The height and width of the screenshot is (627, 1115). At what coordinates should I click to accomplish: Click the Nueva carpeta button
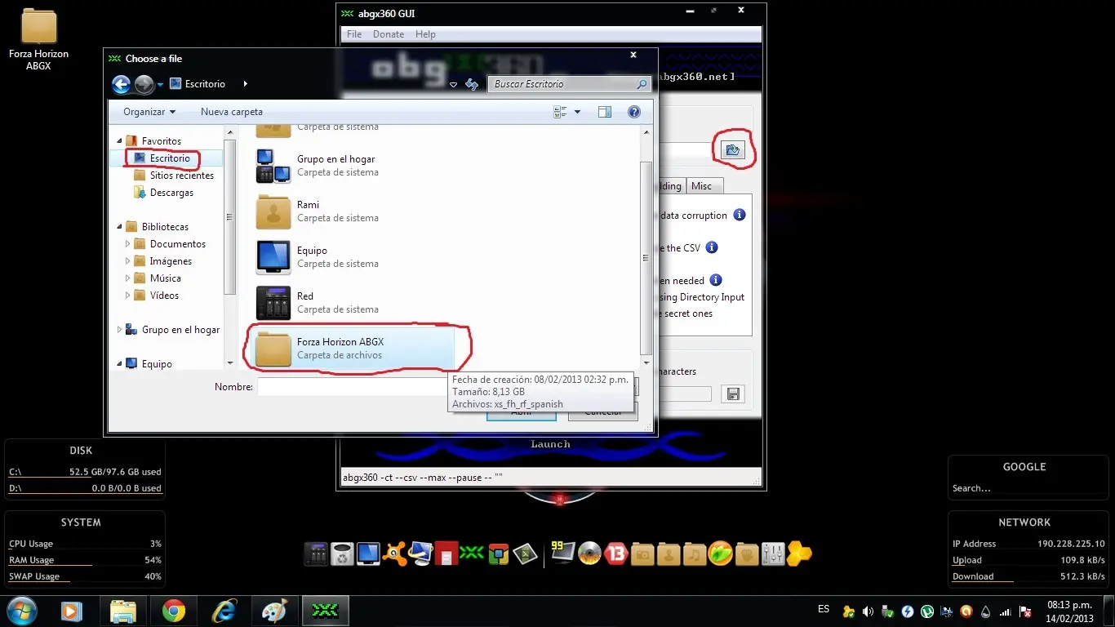(232, 112)
